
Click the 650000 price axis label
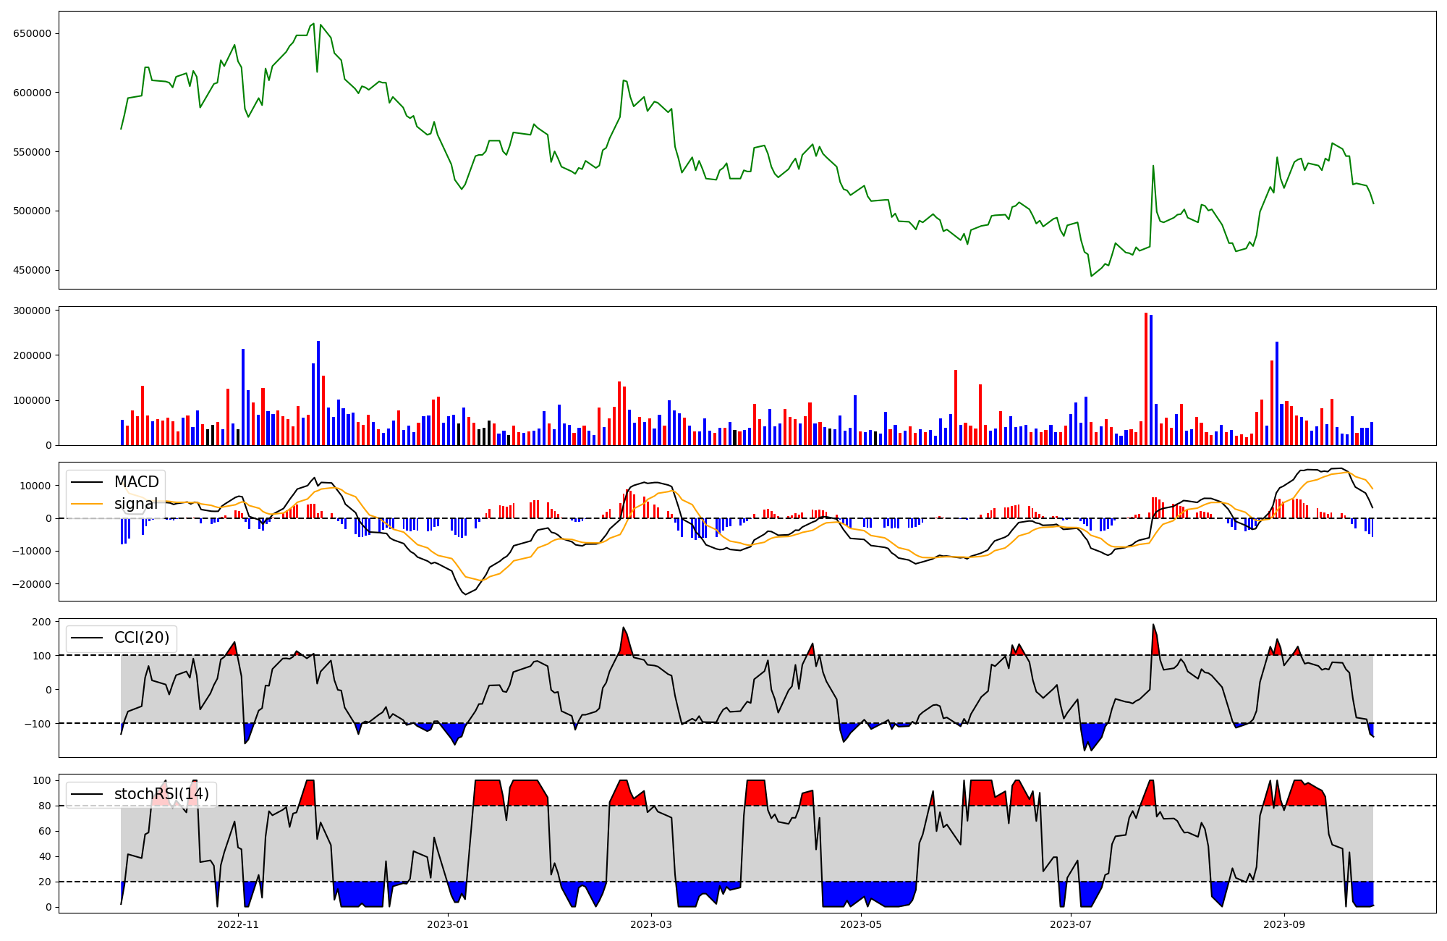coord(32,34)
